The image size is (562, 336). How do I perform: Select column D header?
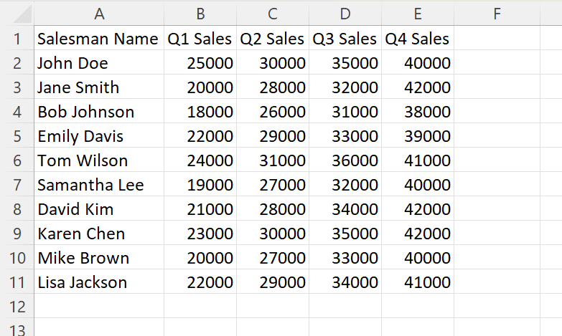pos(345,13)
